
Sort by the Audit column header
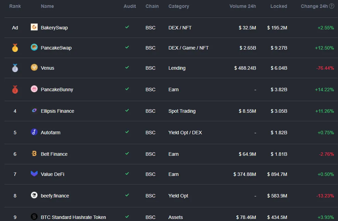pyautogui.click(x=130, y=6)
